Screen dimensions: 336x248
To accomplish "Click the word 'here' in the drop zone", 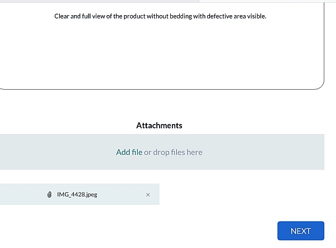I will (194, 152).
